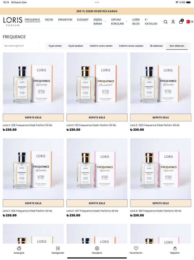Open the search magnifier icon

tap(165, 22)
